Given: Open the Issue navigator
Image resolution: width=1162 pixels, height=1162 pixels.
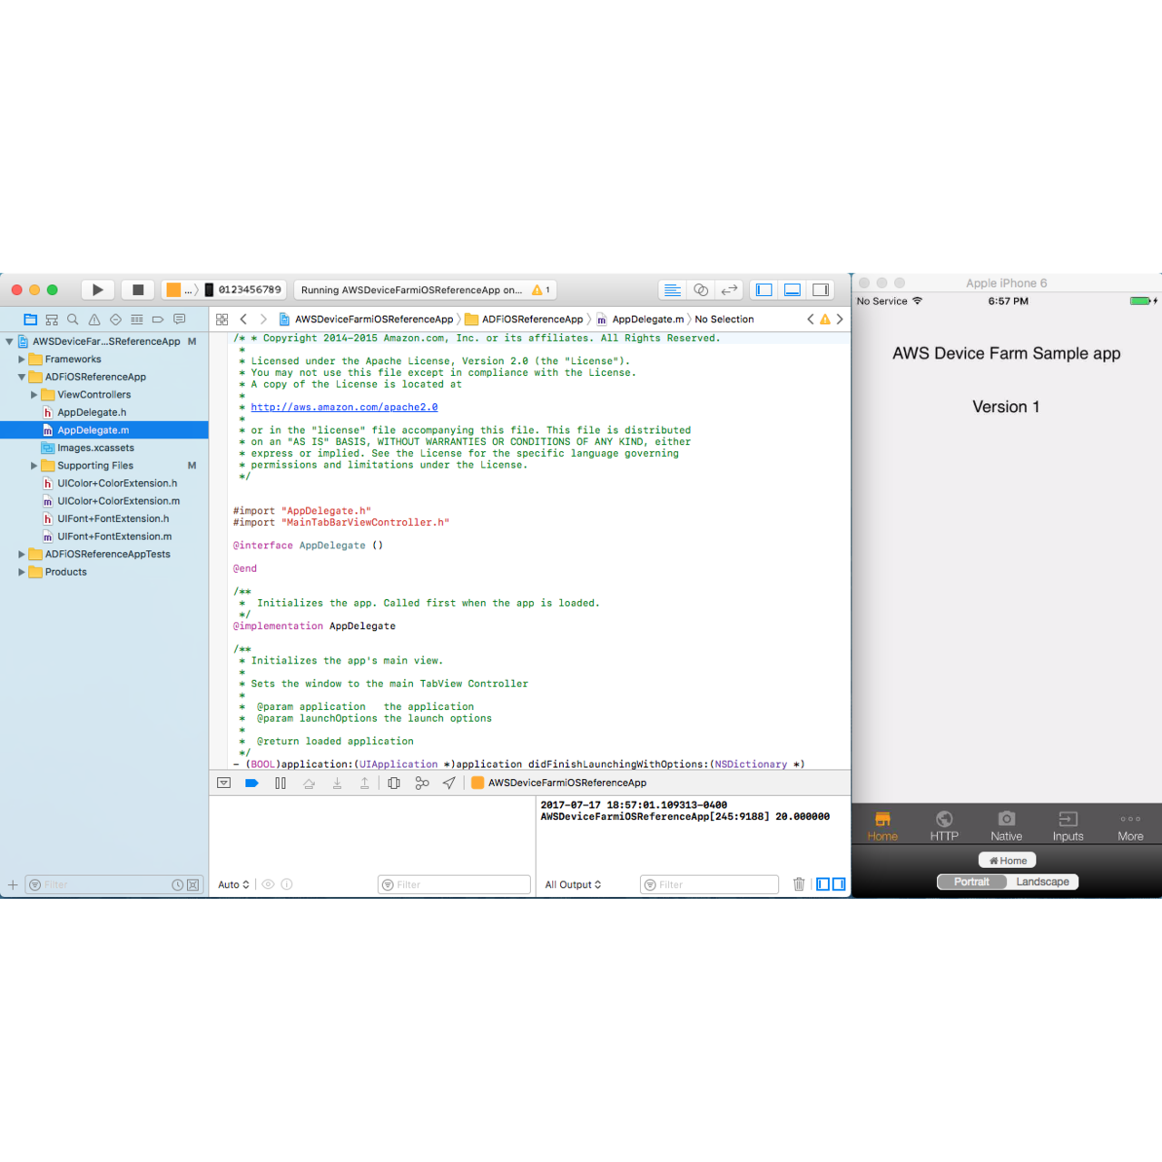Looking at the screenshot, I should point(94,320).
